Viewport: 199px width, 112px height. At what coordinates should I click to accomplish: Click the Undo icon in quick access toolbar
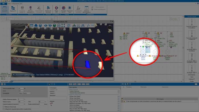tap(8, 1)
